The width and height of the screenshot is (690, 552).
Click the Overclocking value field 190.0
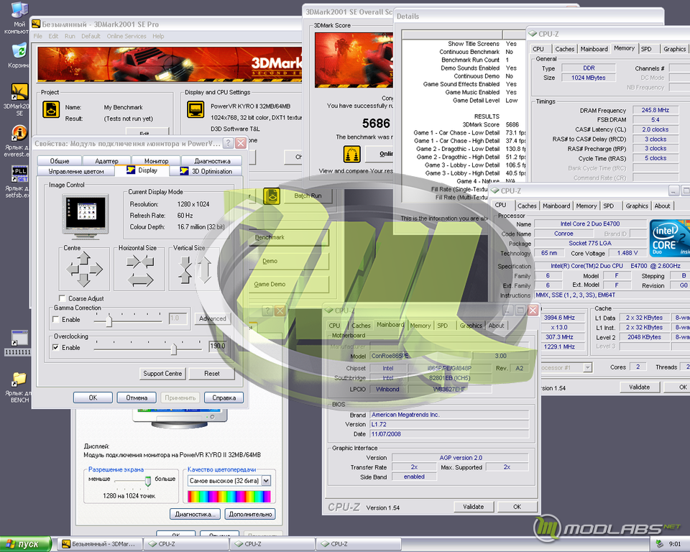pos(218,346)
